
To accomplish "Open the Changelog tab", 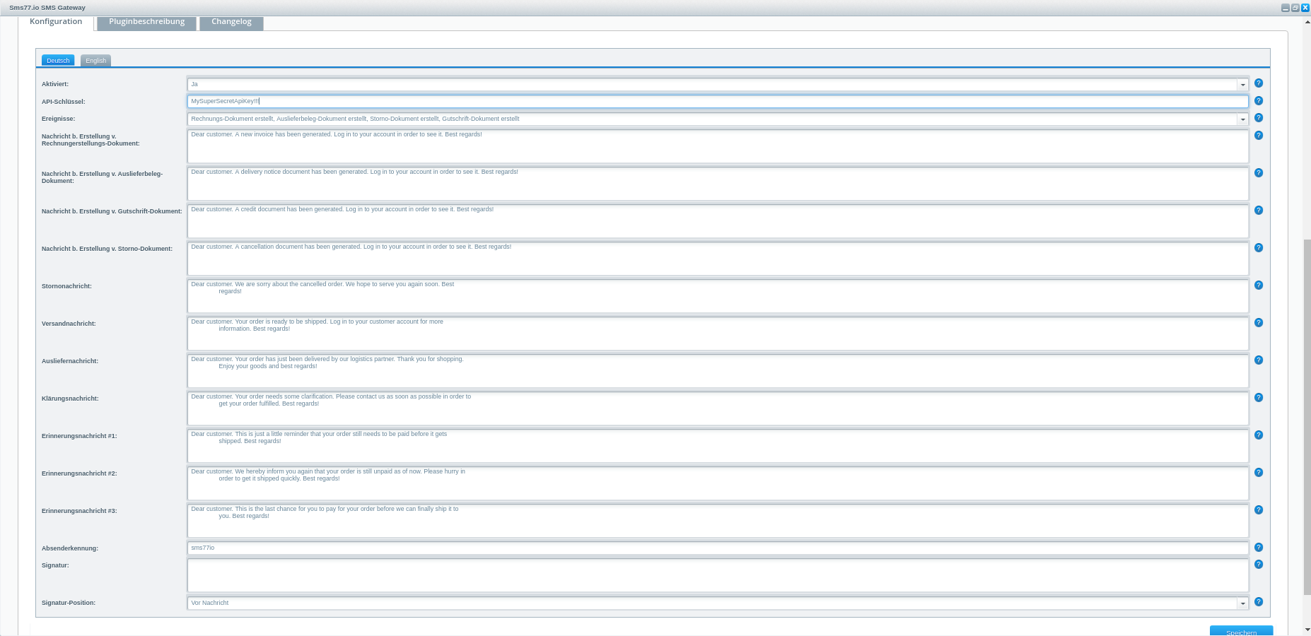I will coord(231,22).
